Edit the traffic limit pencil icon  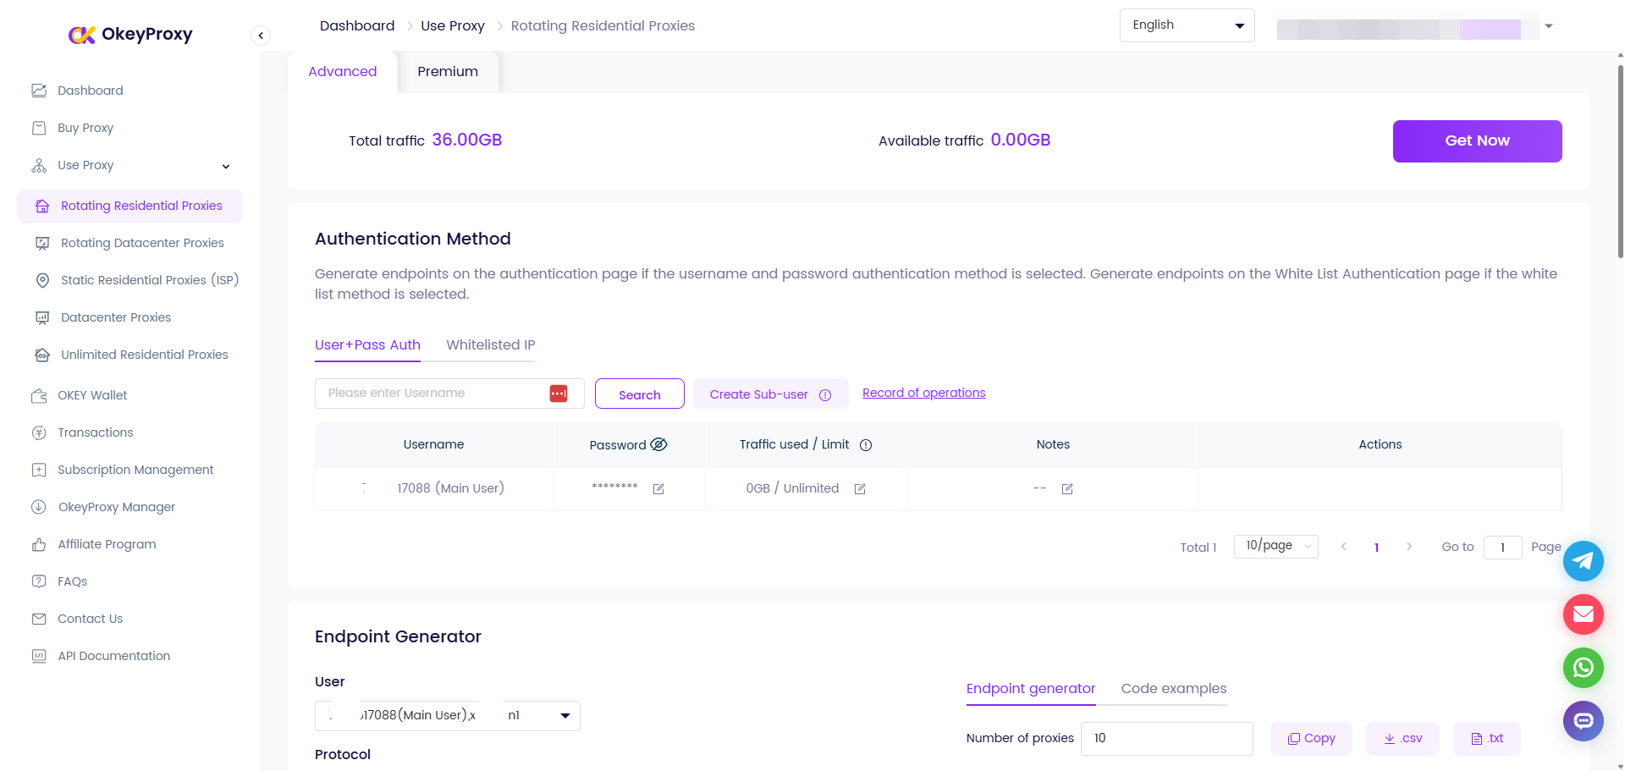tap(860, 489)
